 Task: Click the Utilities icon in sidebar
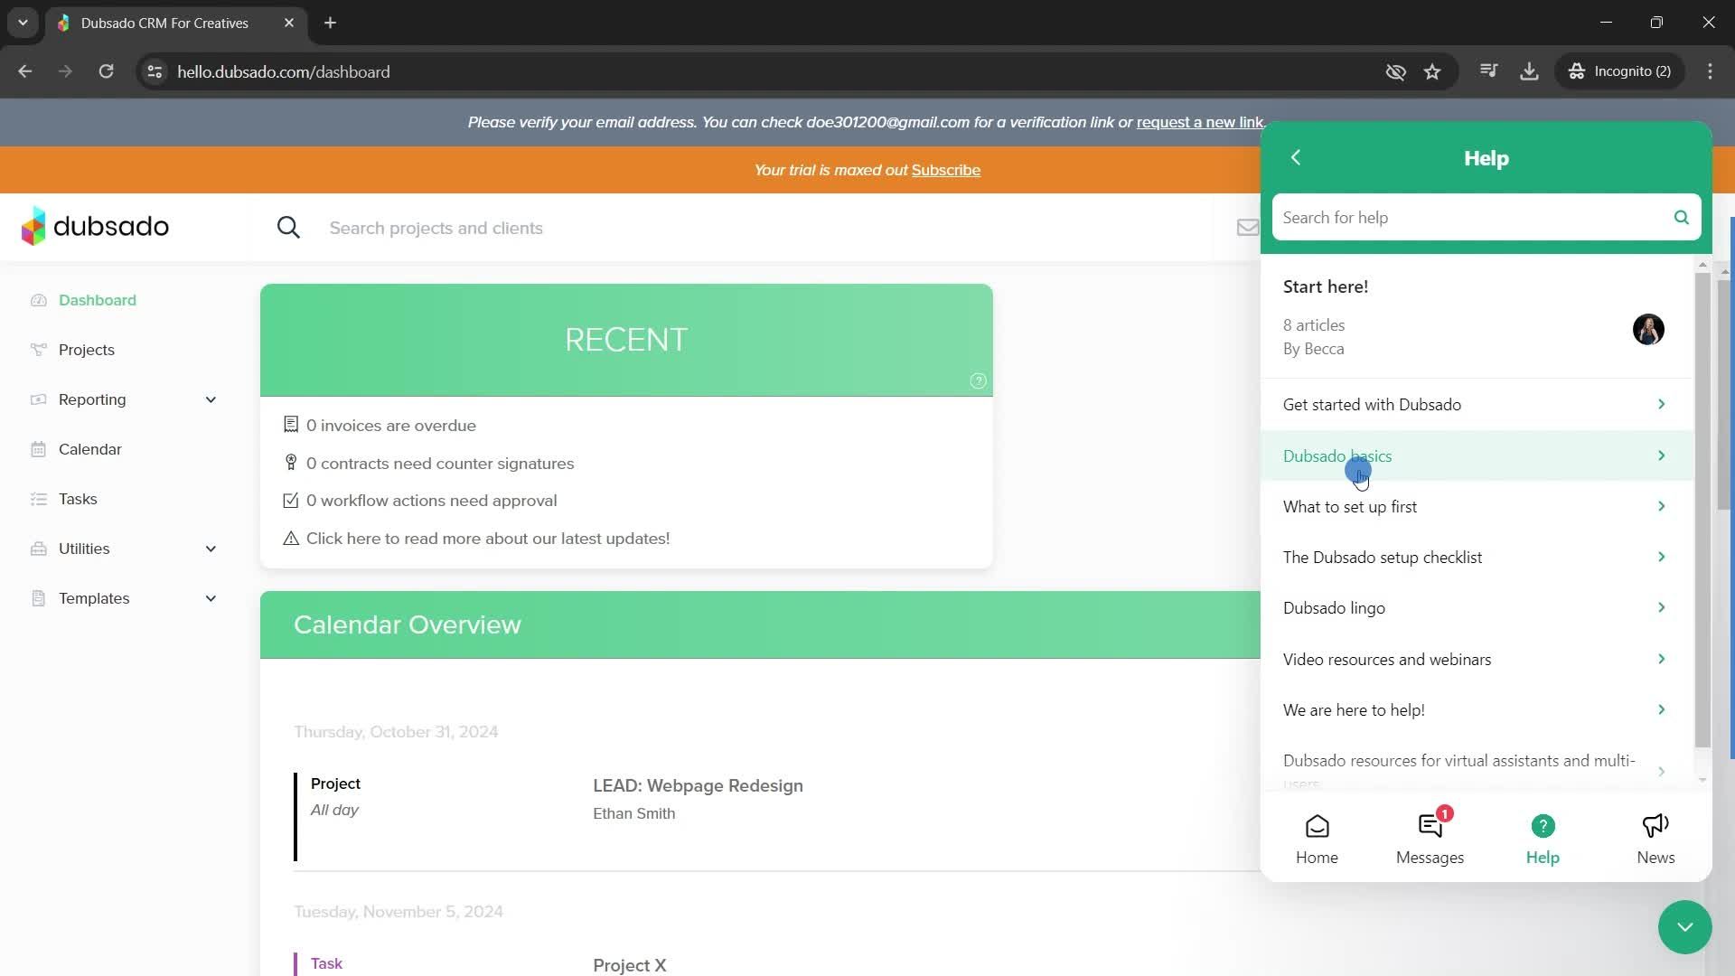coord(38,549)
